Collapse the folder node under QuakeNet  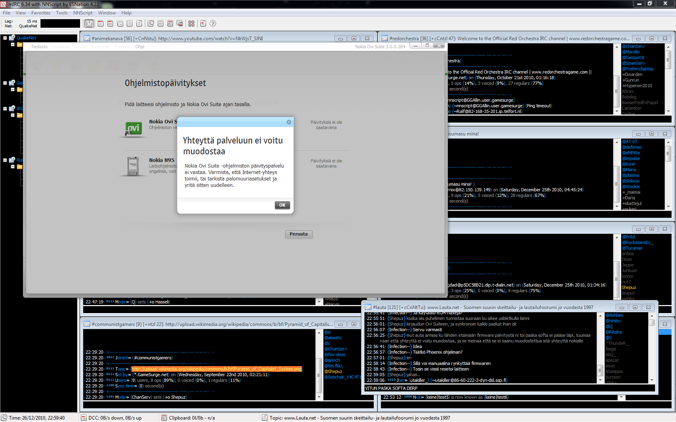12,44
